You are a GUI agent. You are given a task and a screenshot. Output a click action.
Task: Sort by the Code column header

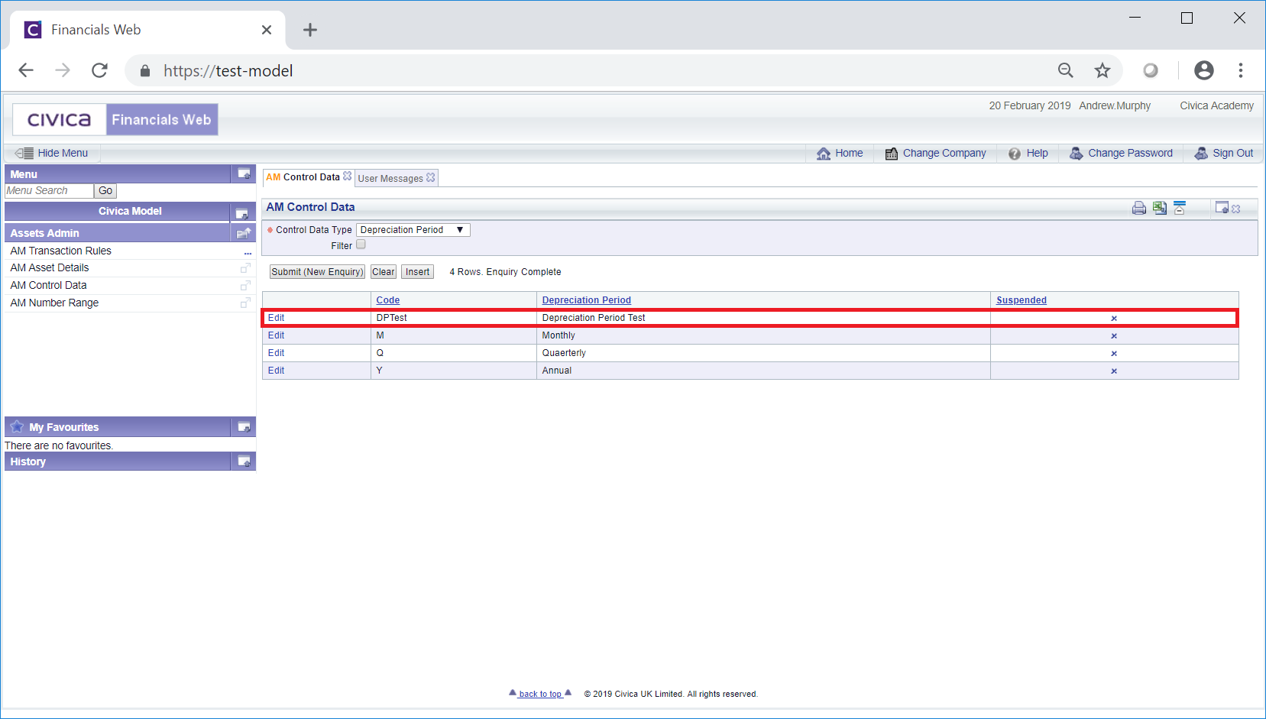point(388,300)
